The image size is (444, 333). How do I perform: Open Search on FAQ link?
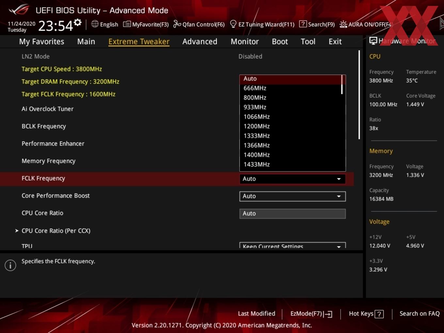(420, 314)
